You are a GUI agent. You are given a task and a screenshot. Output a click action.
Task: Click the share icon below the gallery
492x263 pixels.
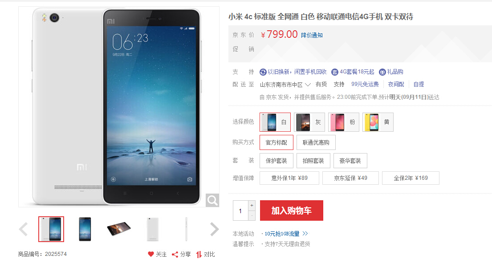click(x=175, y=255)
